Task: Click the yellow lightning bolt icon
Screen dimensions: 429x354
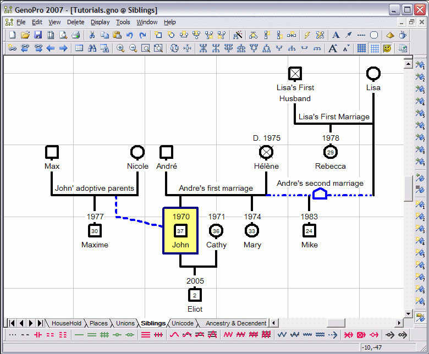Action: [x=307, y=35]
